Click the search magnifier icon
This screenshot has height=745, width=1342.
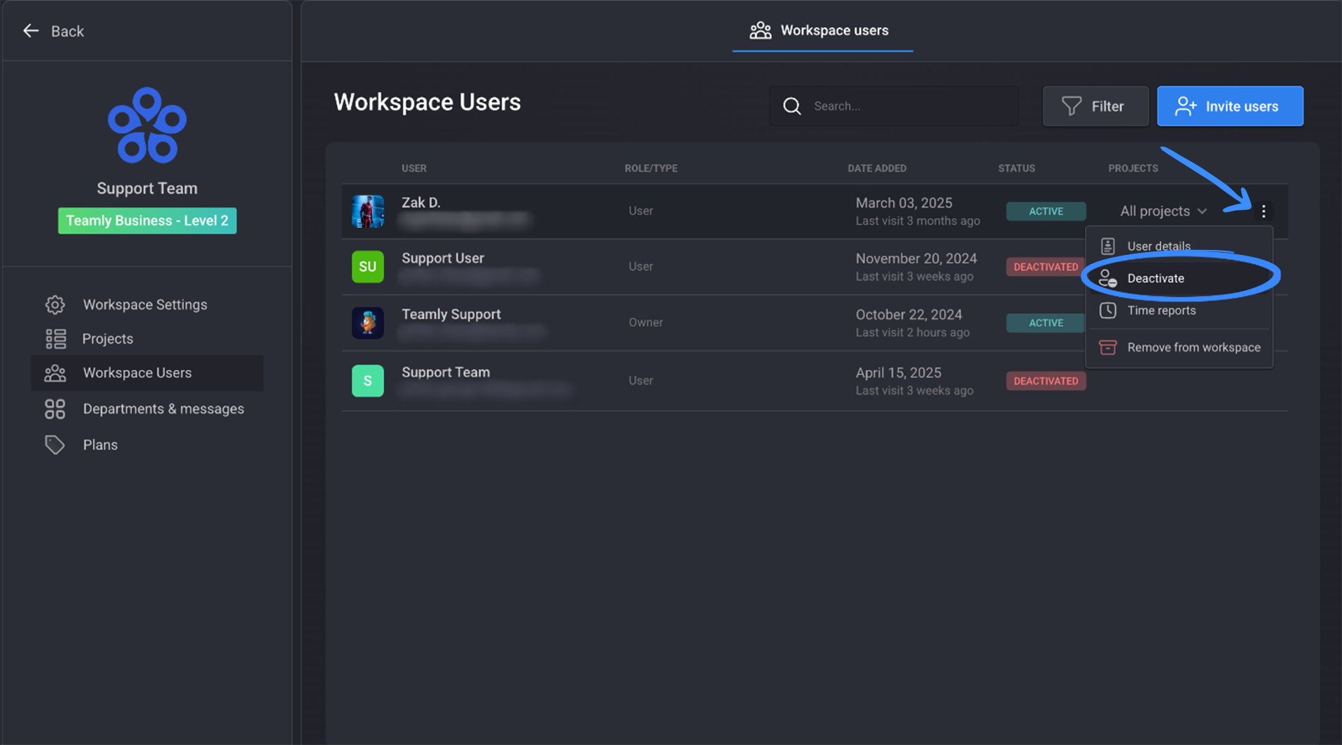(792, 106)
